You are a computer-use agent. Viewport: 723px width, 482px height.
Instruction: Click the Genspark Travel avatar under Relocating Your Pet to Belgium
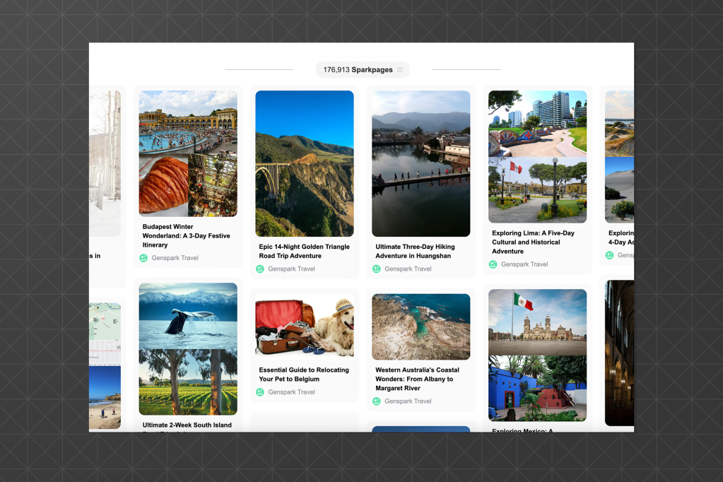pyautogui.click(x=260, y=392)
